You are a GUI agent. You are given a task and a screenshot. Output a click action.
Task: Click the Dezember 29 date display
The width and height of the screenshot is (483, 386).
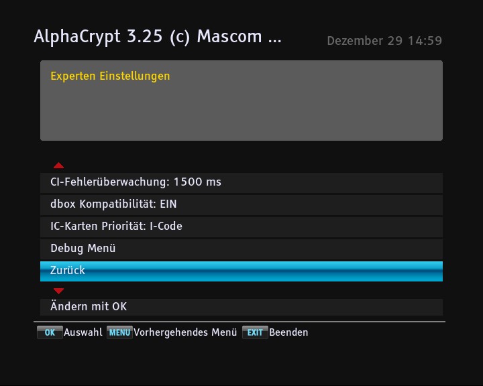(x=364, y=41)
